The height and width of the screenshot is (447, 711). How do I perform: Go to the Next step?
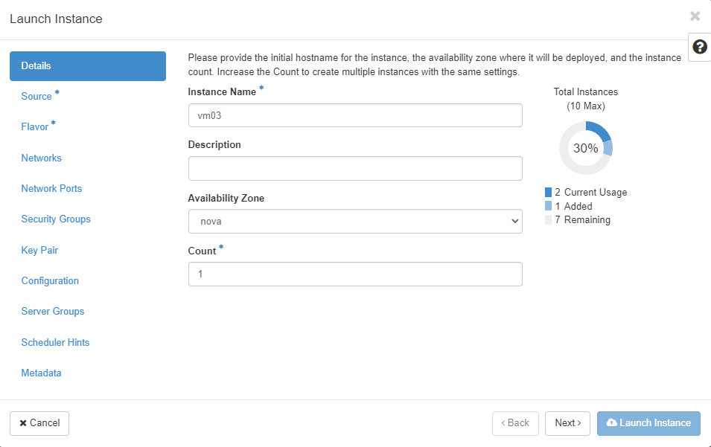click(568, 423)
